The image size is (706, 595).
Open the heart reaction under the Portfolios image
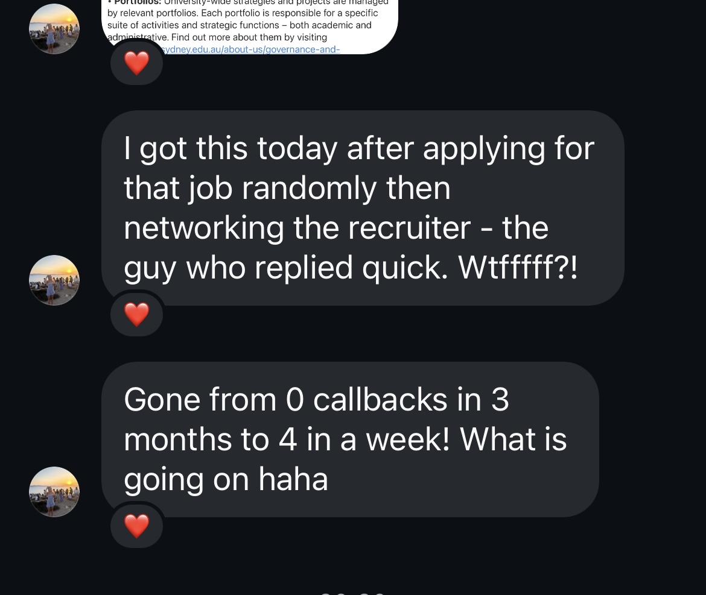[136, 63]
